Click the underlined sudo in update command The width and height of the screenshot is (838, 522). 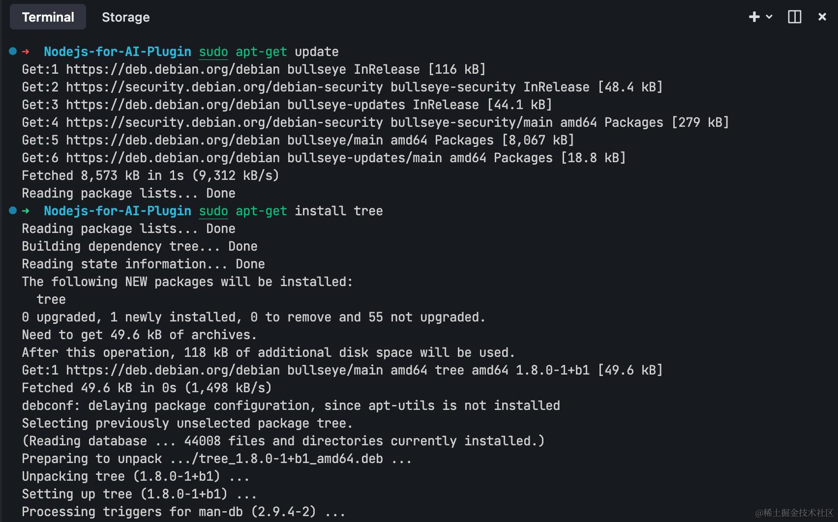coord(213,52)
